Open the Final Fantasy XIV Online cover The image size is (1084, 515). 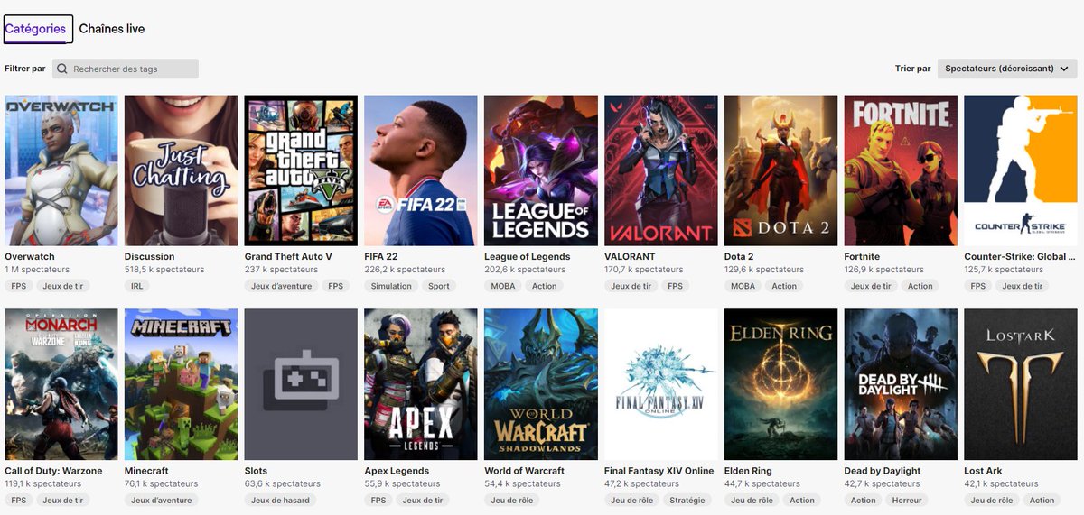click(x=661, y=384)
